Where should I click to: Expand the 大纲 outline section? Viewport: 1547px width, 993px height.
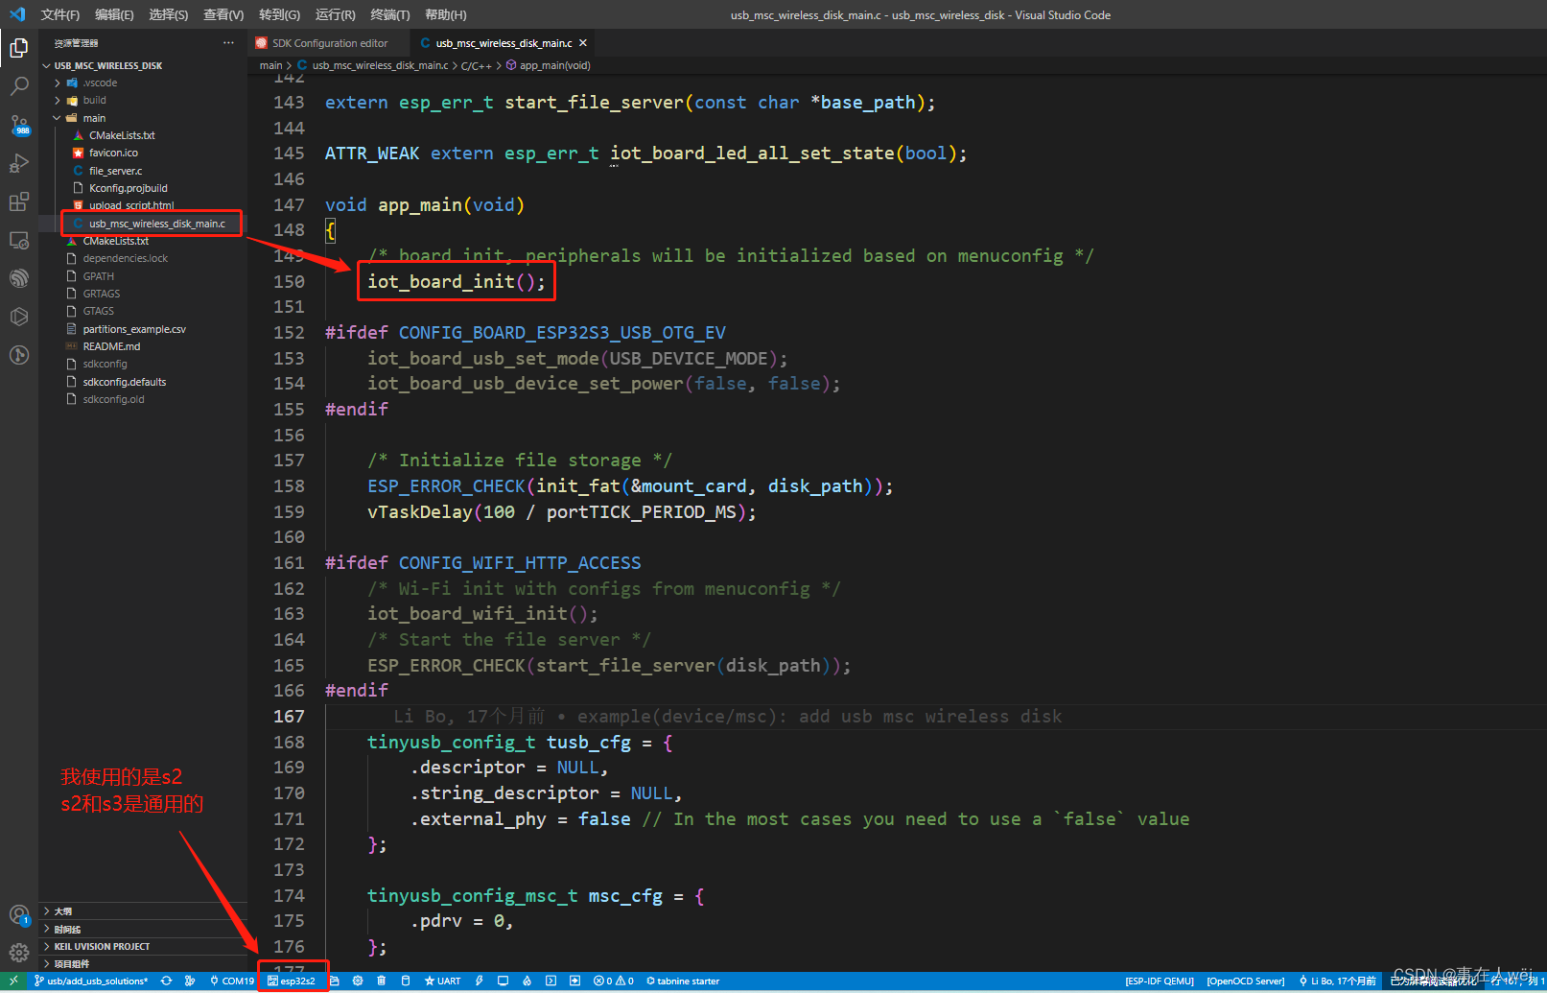(143, 911)
